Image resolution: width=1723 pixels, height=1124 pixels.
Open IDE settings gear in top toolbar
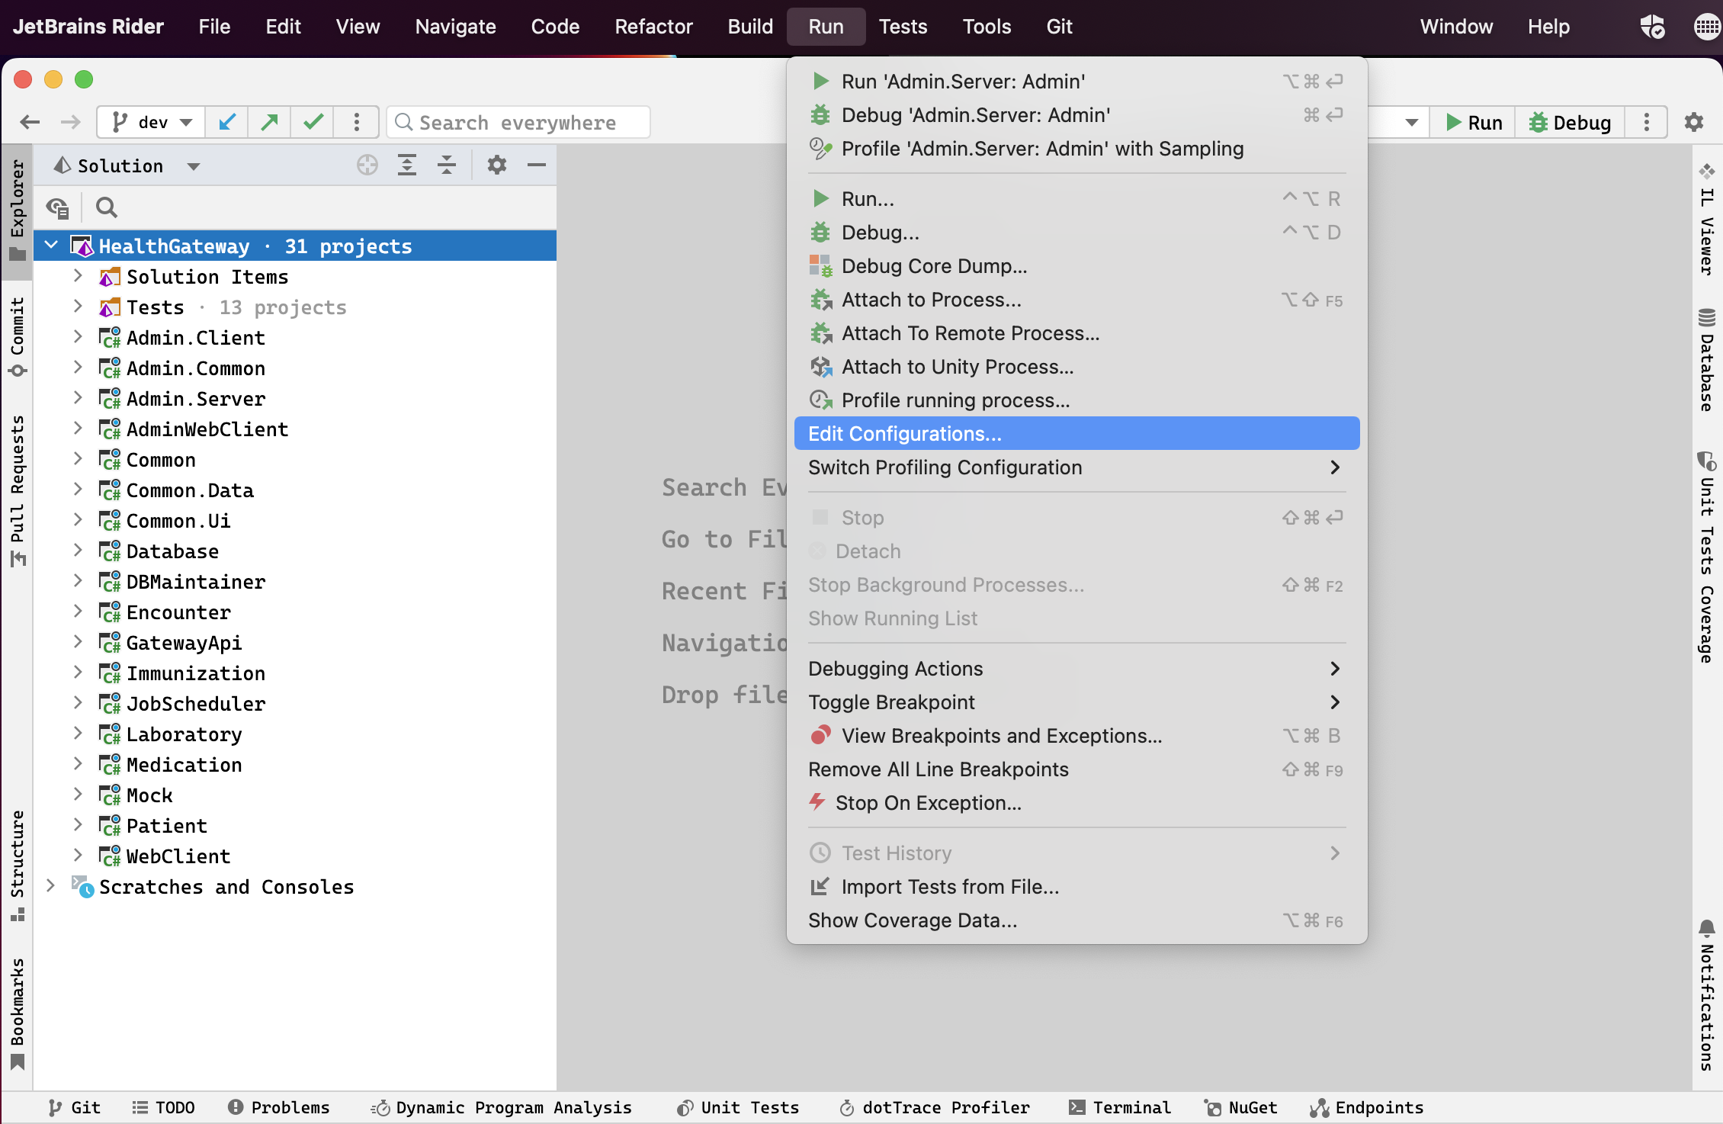pos(1693,122)
